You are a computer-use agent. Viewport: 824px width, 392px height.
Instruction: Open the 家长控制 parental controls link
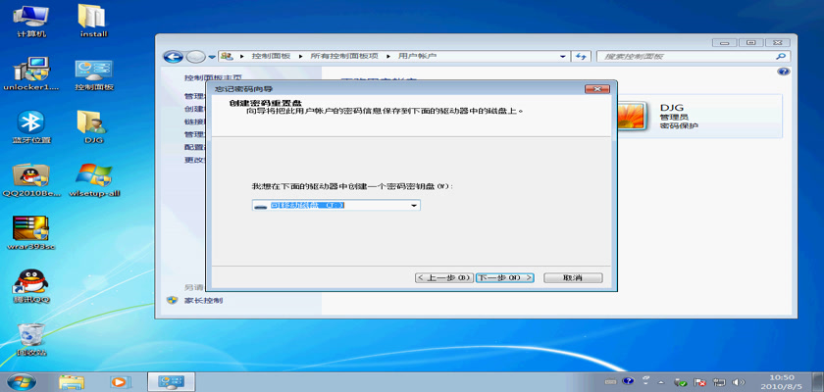(x=204, y=300)
